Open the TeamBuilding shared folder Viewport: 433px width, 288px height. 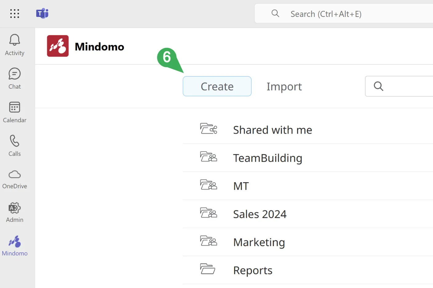point(267,158)
